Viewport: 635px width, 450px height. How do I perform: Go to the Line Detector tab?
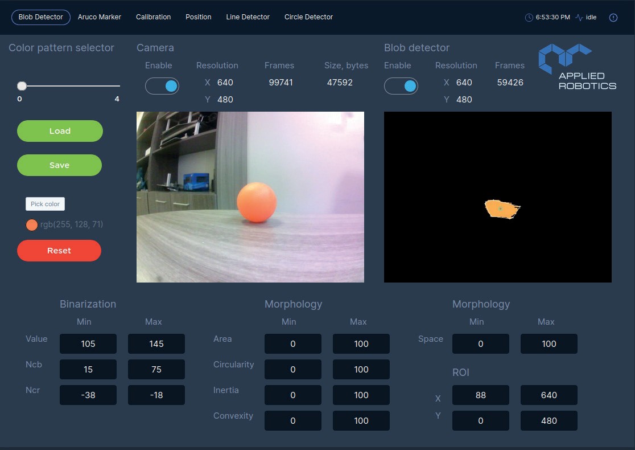[248, 17]
